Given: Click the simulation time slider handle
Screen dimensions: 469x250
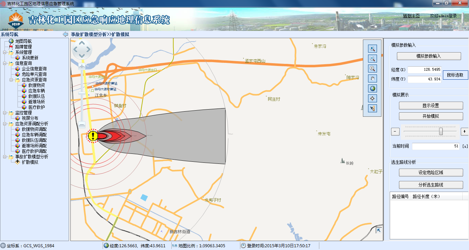Looking at the screenshot, I should pyautogui.click(x=441, y=132).
